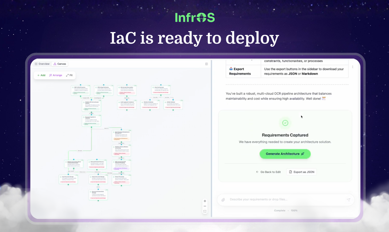The height and width of the screenshot is (232, 389).
Task: Switch to the Overview tab
Action: coord(42,64)
